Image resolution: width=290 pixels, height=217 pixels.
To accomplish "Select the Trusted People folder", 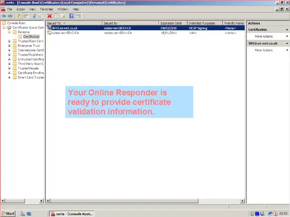I will tap(28, 68).
